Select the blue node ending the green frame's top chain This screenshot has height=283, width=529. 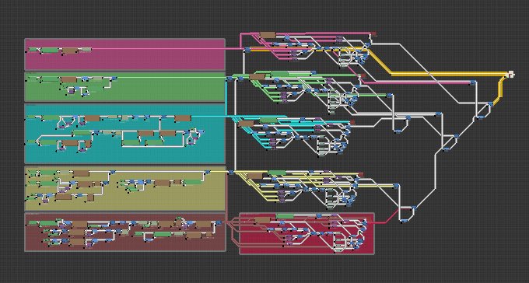(114, 78)
